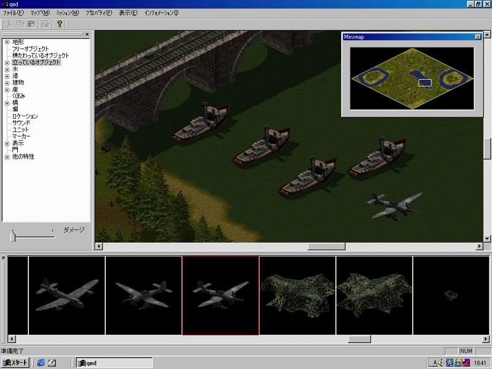
Task: Select ユニット in the object tree
Action: pos(21,130)
